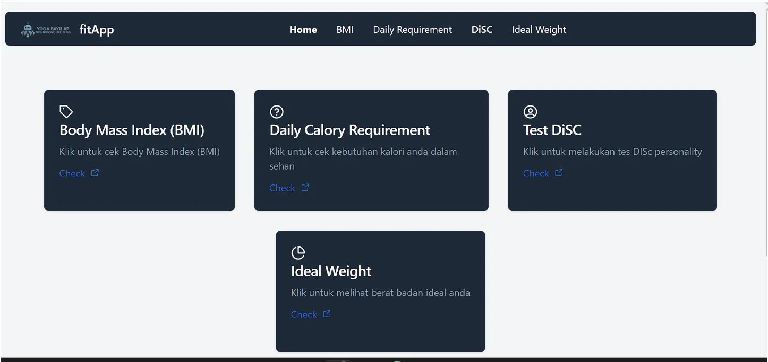Open Daily Requirement in the navbar
Viewport: 768px width, 362px height.
[412, 30]
